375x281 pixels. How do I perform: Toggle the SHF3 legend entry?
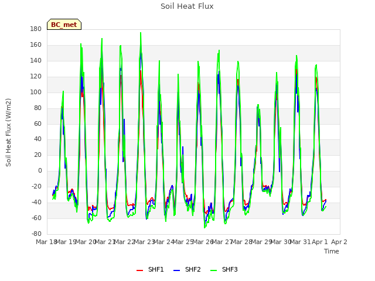pyautogui.click(x=224, y=269)
